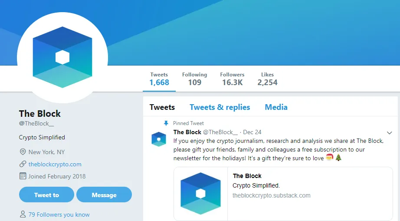Open the Followers 16.3K list
Image resolution: width=400 pixels, height=221 pixels.
click(x=232, y=79)
